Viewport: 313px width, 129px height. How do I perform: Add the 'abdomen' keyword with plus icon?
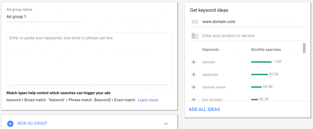[193, 75]
